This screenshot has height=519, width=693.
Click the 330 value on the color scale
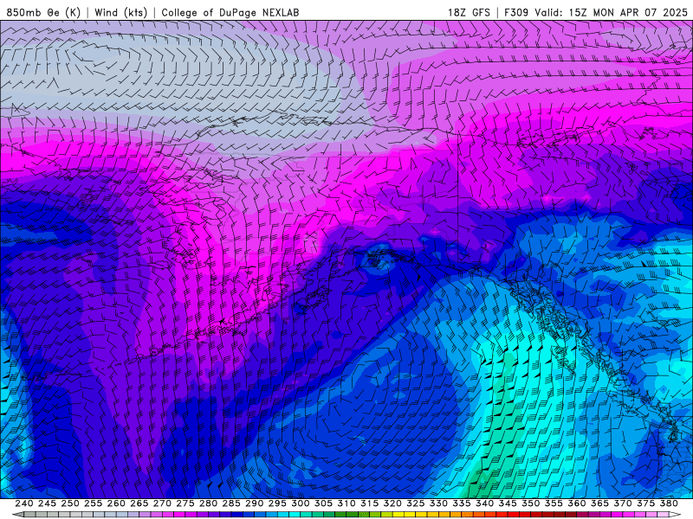[x=438, y=503]
